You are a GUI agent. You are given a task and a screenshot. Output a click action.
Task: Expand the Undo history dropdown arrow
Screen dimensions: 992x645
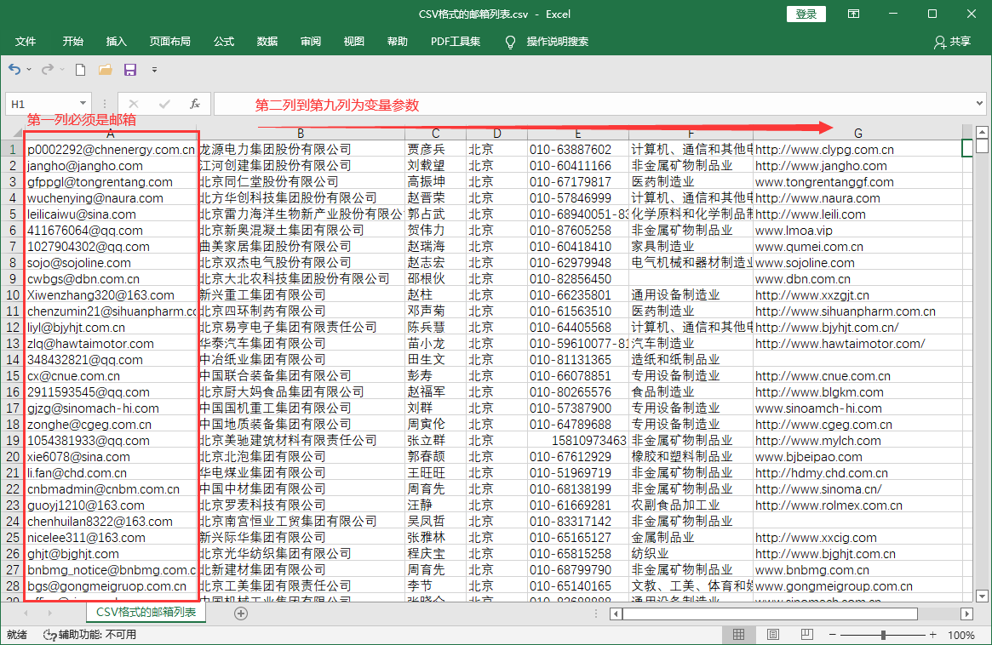coord(29,70)
